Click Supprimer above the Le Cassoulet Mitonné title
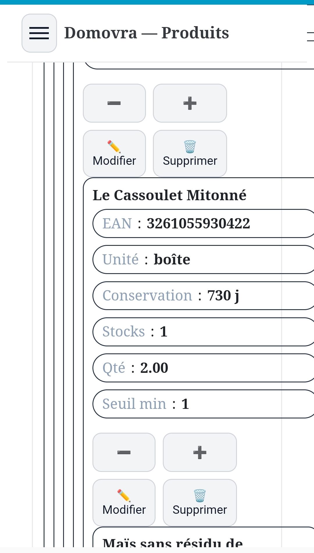 pyautogui.click(x=190, y=153)
